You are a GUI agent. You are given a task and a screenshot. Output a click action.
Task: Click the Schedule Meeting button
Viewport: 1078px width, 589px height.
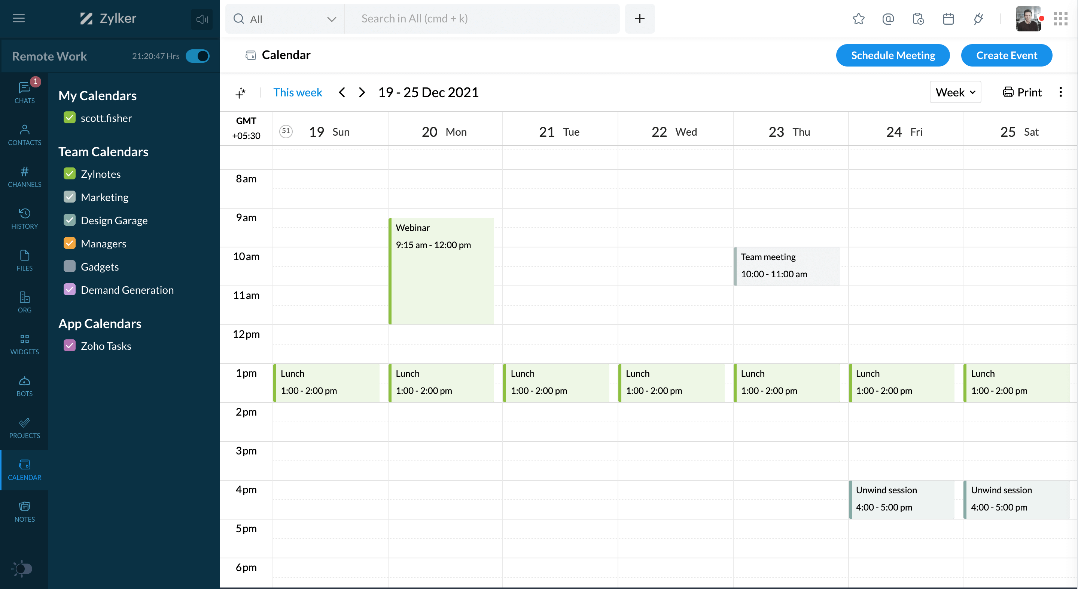coord(893,55)
